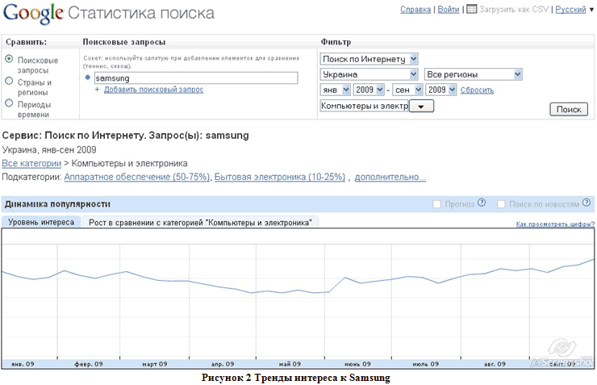Open the Русский language dropdown arrow
Viewport: 597px width, 385px height.
coord(591,10)
